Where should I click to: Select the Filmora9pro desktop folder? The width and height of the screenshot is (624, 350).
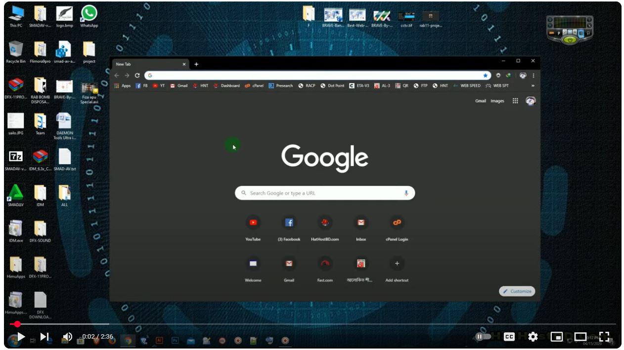[x=40, y=52]
